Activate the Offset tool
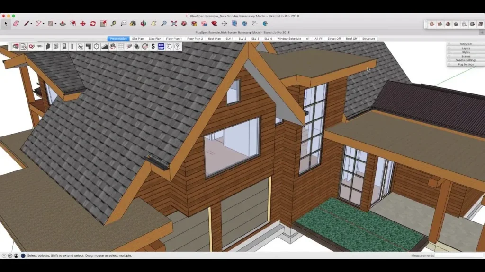 (72, 24)
